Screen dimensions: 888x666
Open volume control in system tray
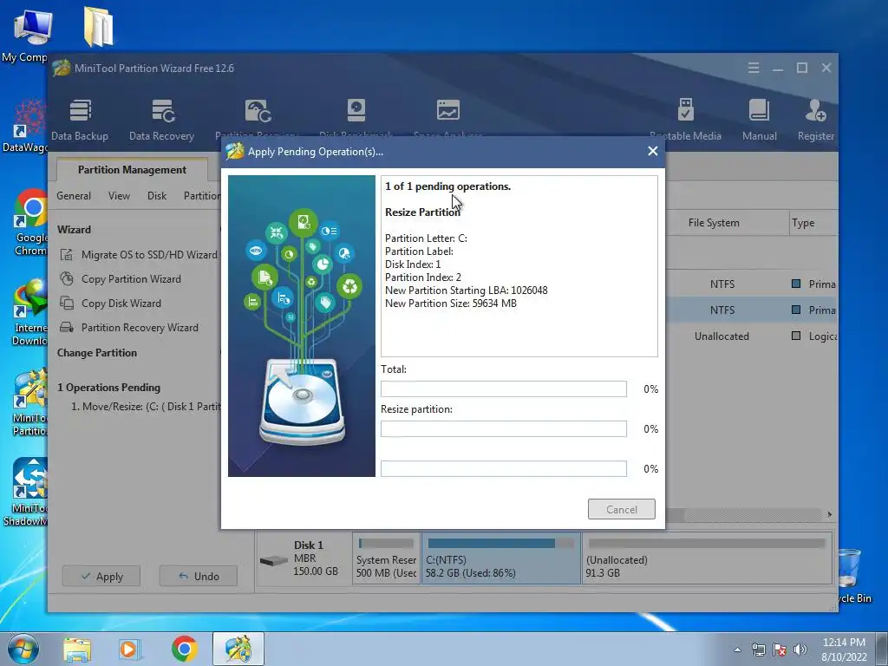(x=800, y=650)
